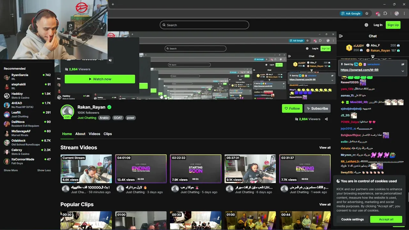Screen dimensions: 409x230
Task: Open Haddzy Slots & Casino channel
Action: click(27, 96)
